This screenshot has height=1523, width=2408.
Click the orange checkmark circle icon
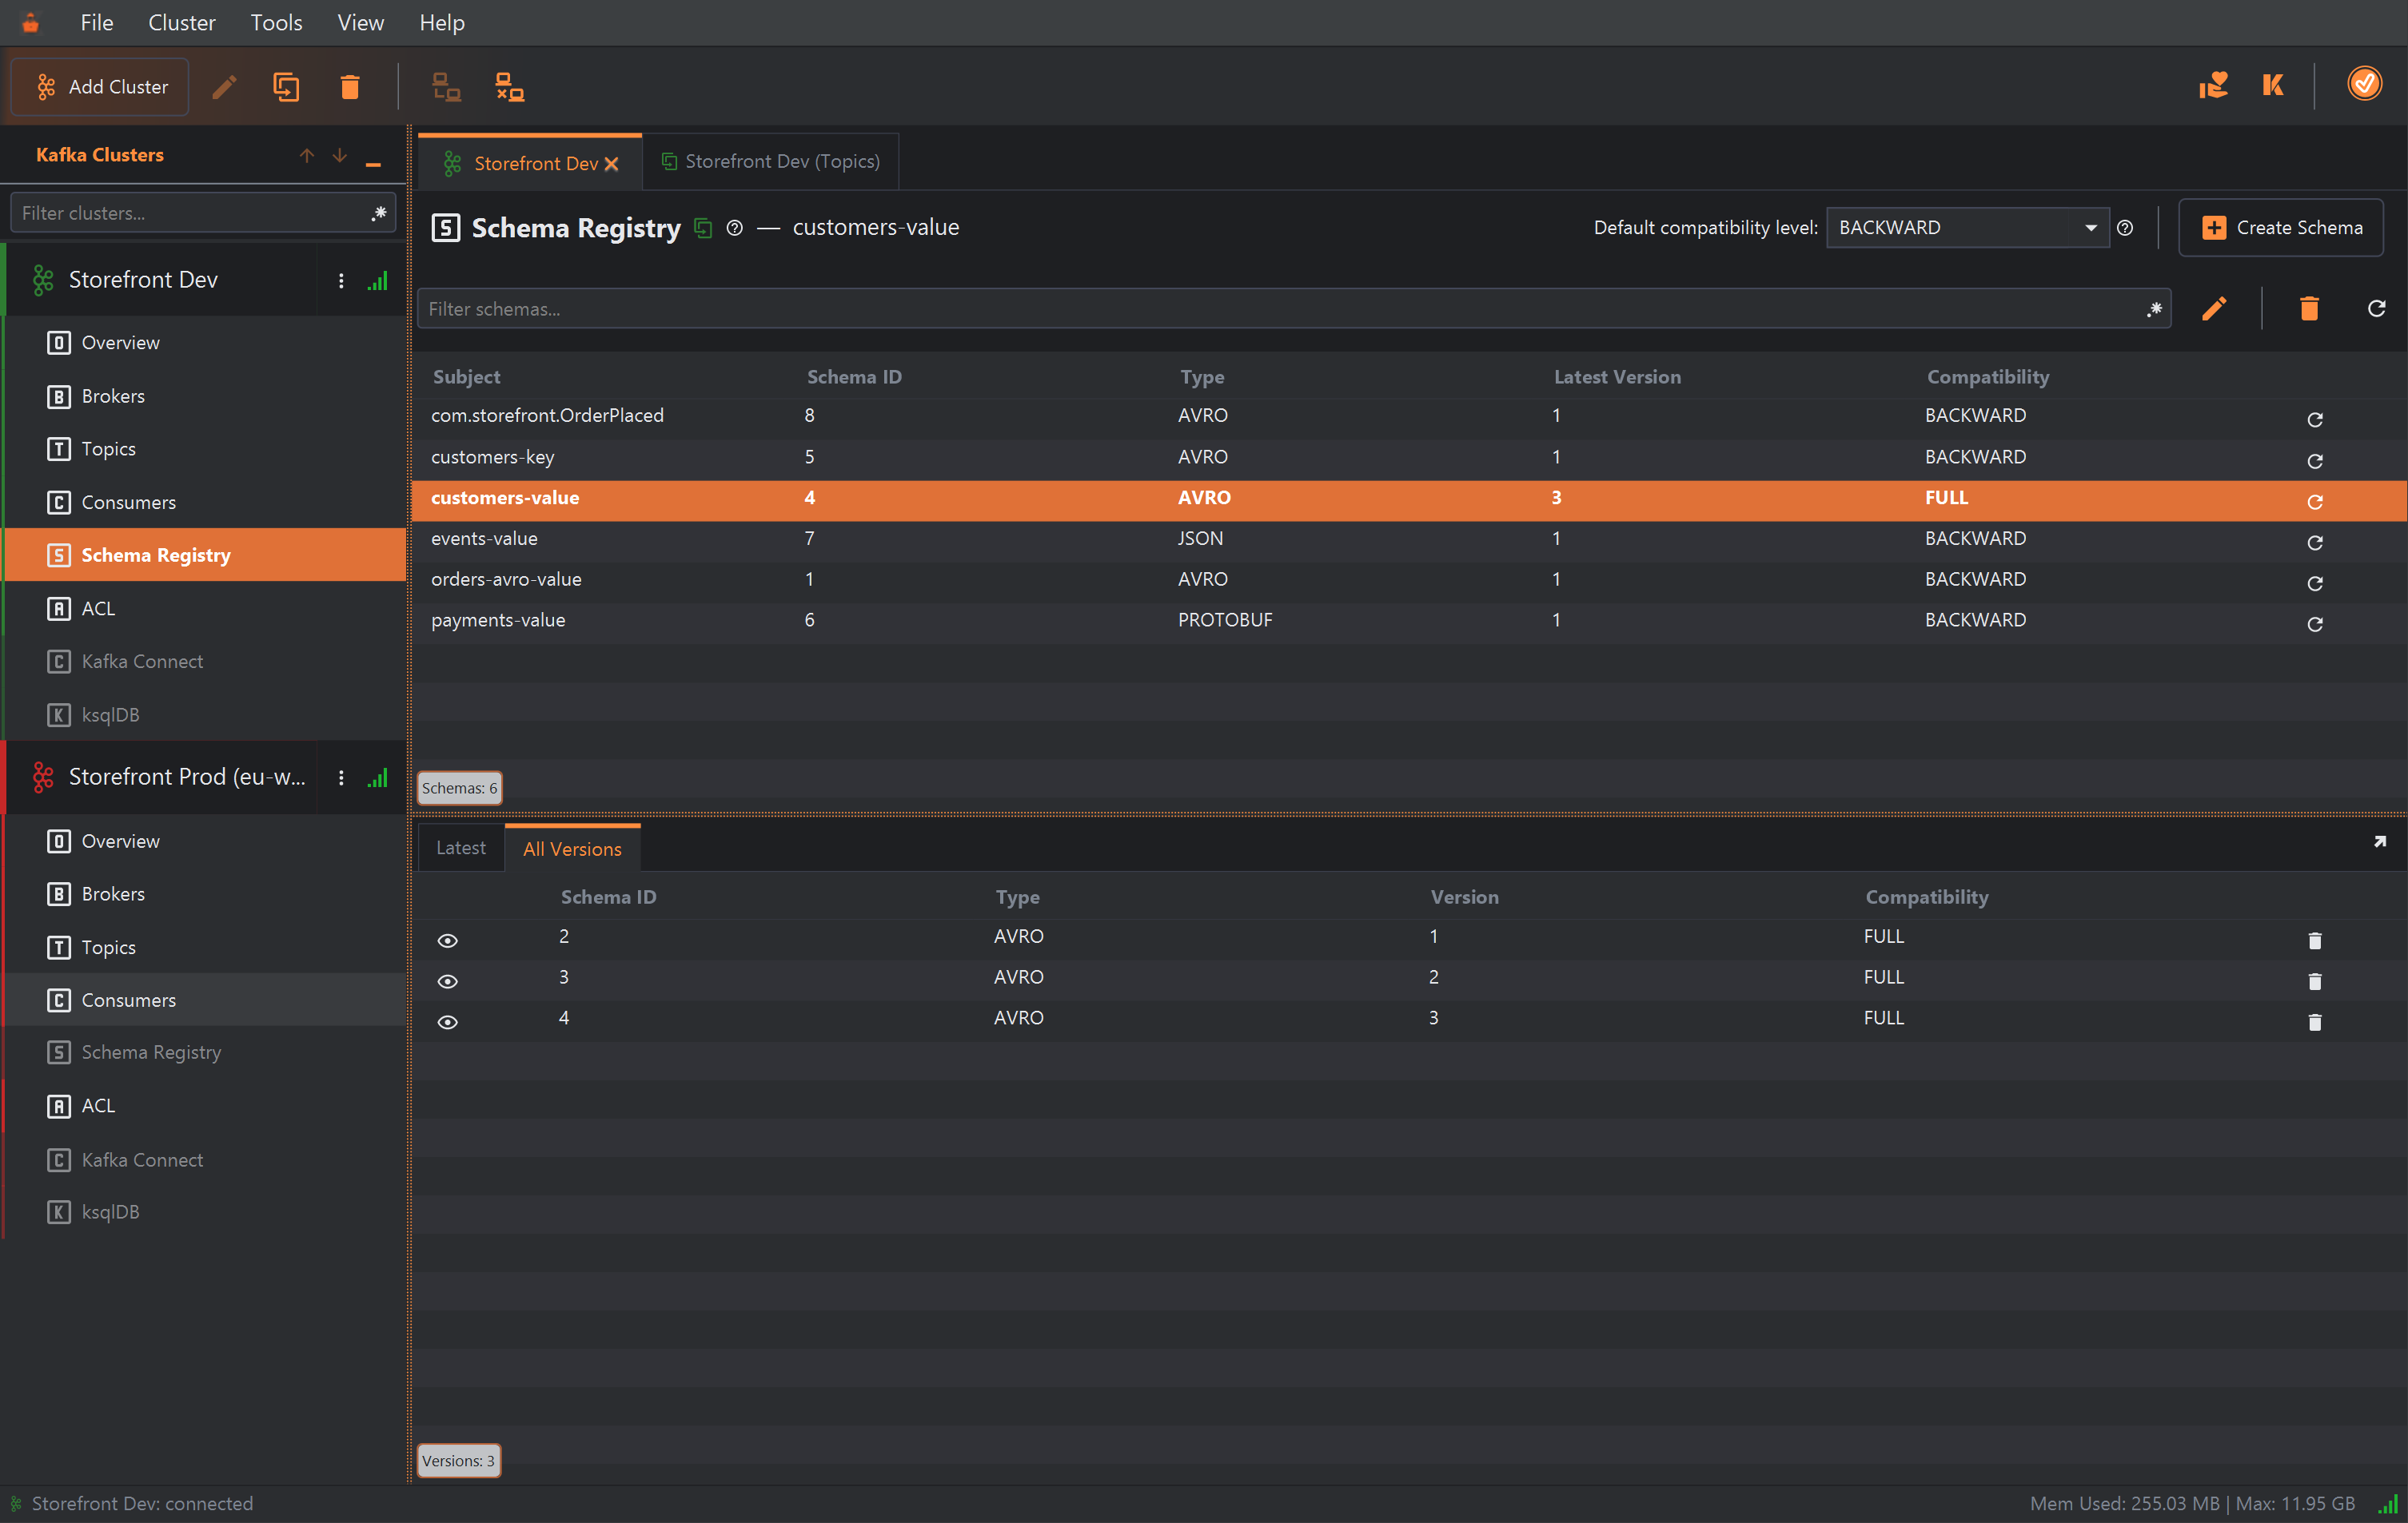coord(2364,84)
